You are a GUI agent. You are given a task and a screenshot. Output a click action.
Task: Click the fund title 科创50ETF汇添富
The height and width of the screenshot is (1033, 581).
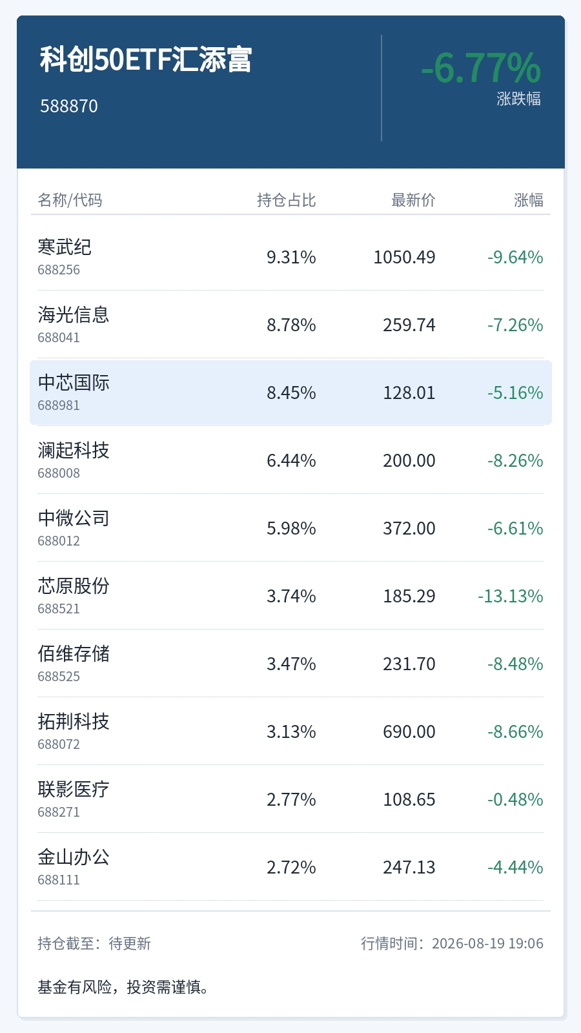(146, 59)
